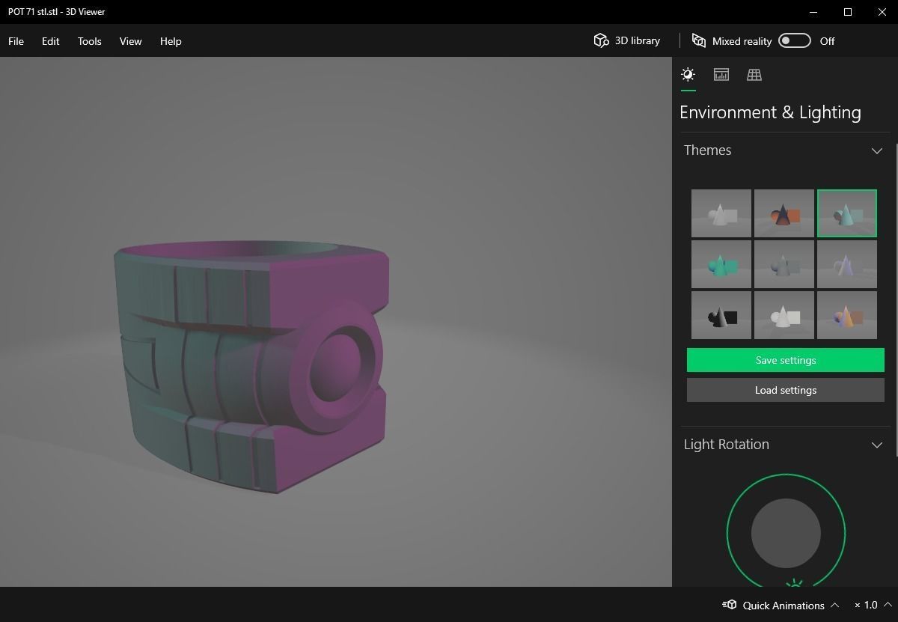Toggle the Mixed reality switch

(x=794, y=40)
